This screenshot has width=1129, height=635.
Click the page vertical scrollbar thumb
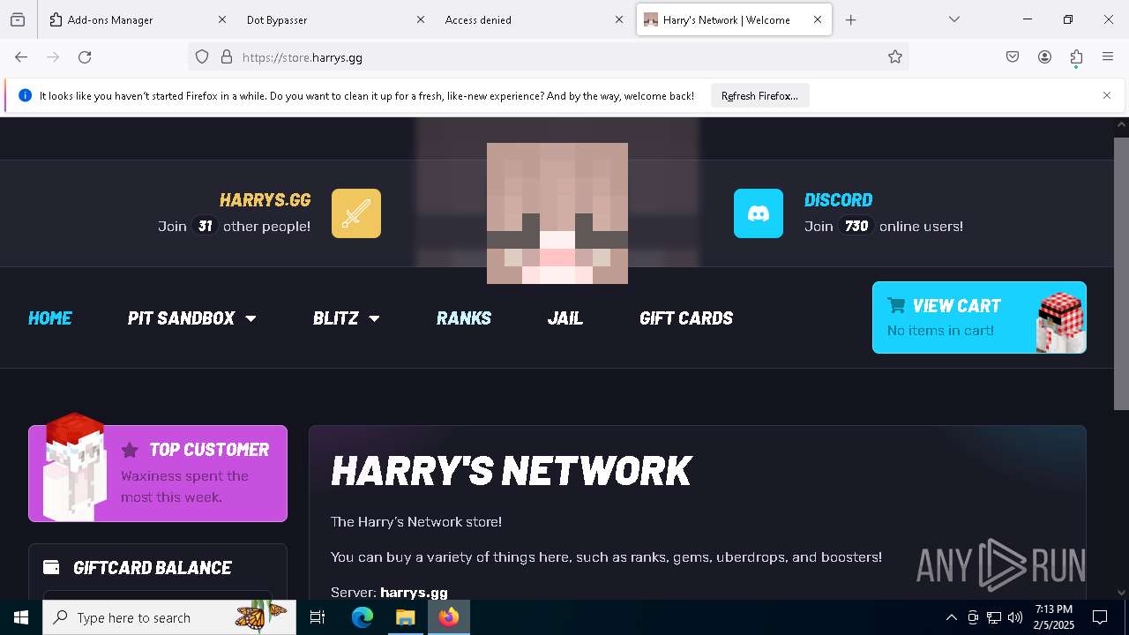(x=1121, y=273)
